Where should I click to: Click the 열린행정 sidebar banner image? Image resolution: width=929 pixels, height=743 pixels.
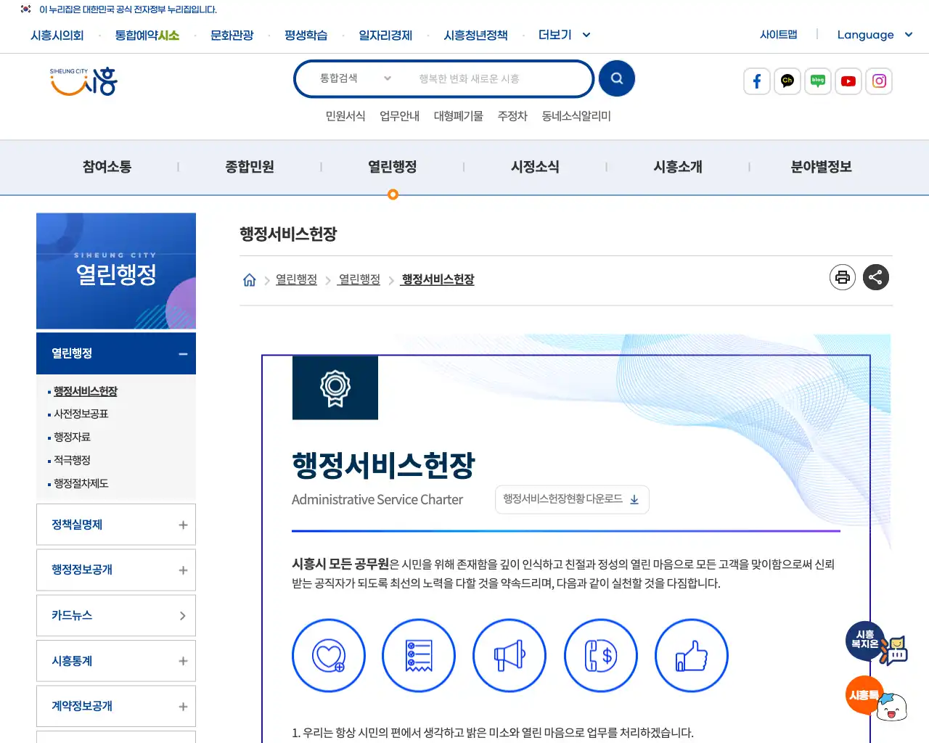click(x=116, y=271)
